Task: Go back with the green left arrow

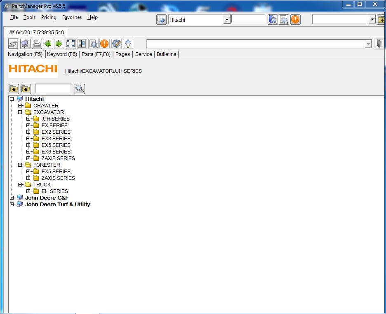Action: (48, 44)
